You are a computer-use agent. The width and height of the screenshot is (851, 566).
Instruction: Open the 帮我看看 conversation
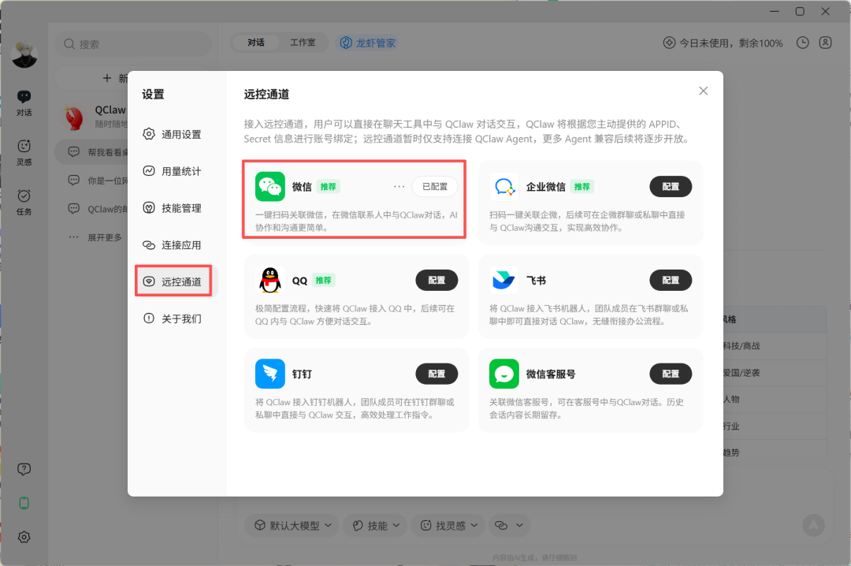pyautogui.click(x=92, y=152)
